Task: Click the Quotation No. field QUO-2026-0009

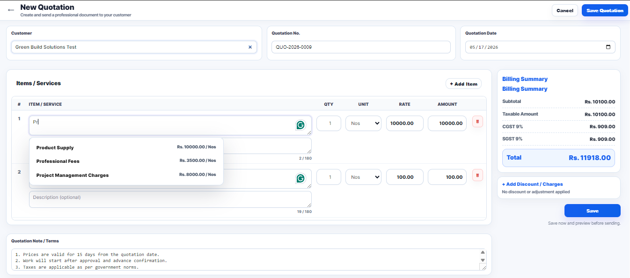Action: click(x=361, y=47)
